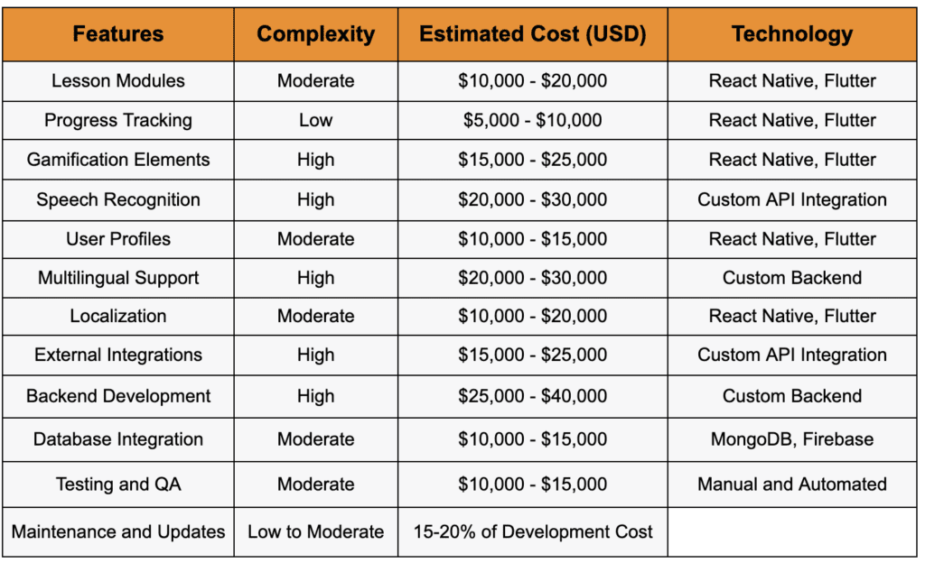Click the Multilingual Support cell
925x563 pixels.
pos(118,278)
